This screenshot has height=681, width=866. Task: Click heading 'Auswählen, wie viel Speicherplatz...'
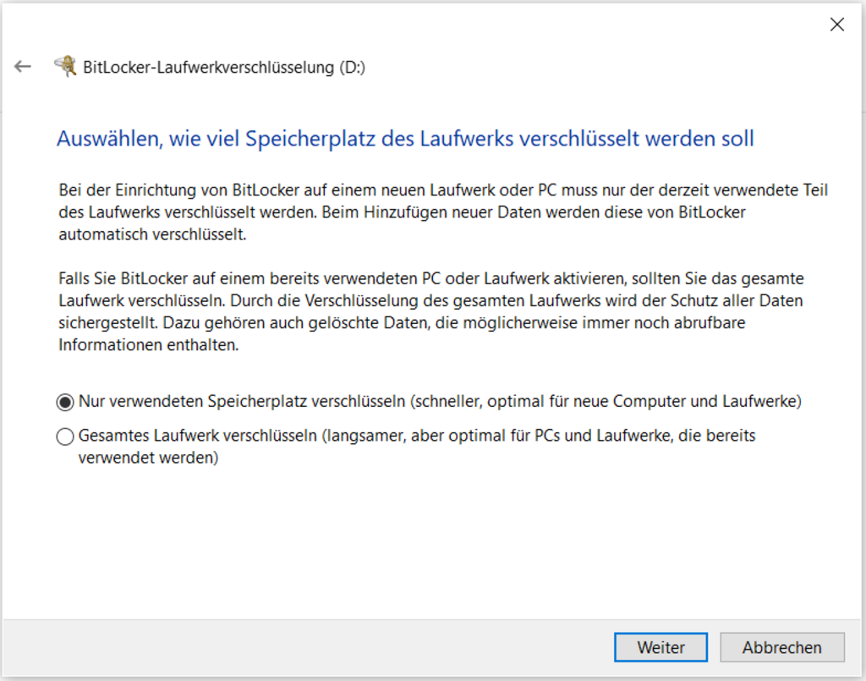pyautogui.click(x=405, y=139)
